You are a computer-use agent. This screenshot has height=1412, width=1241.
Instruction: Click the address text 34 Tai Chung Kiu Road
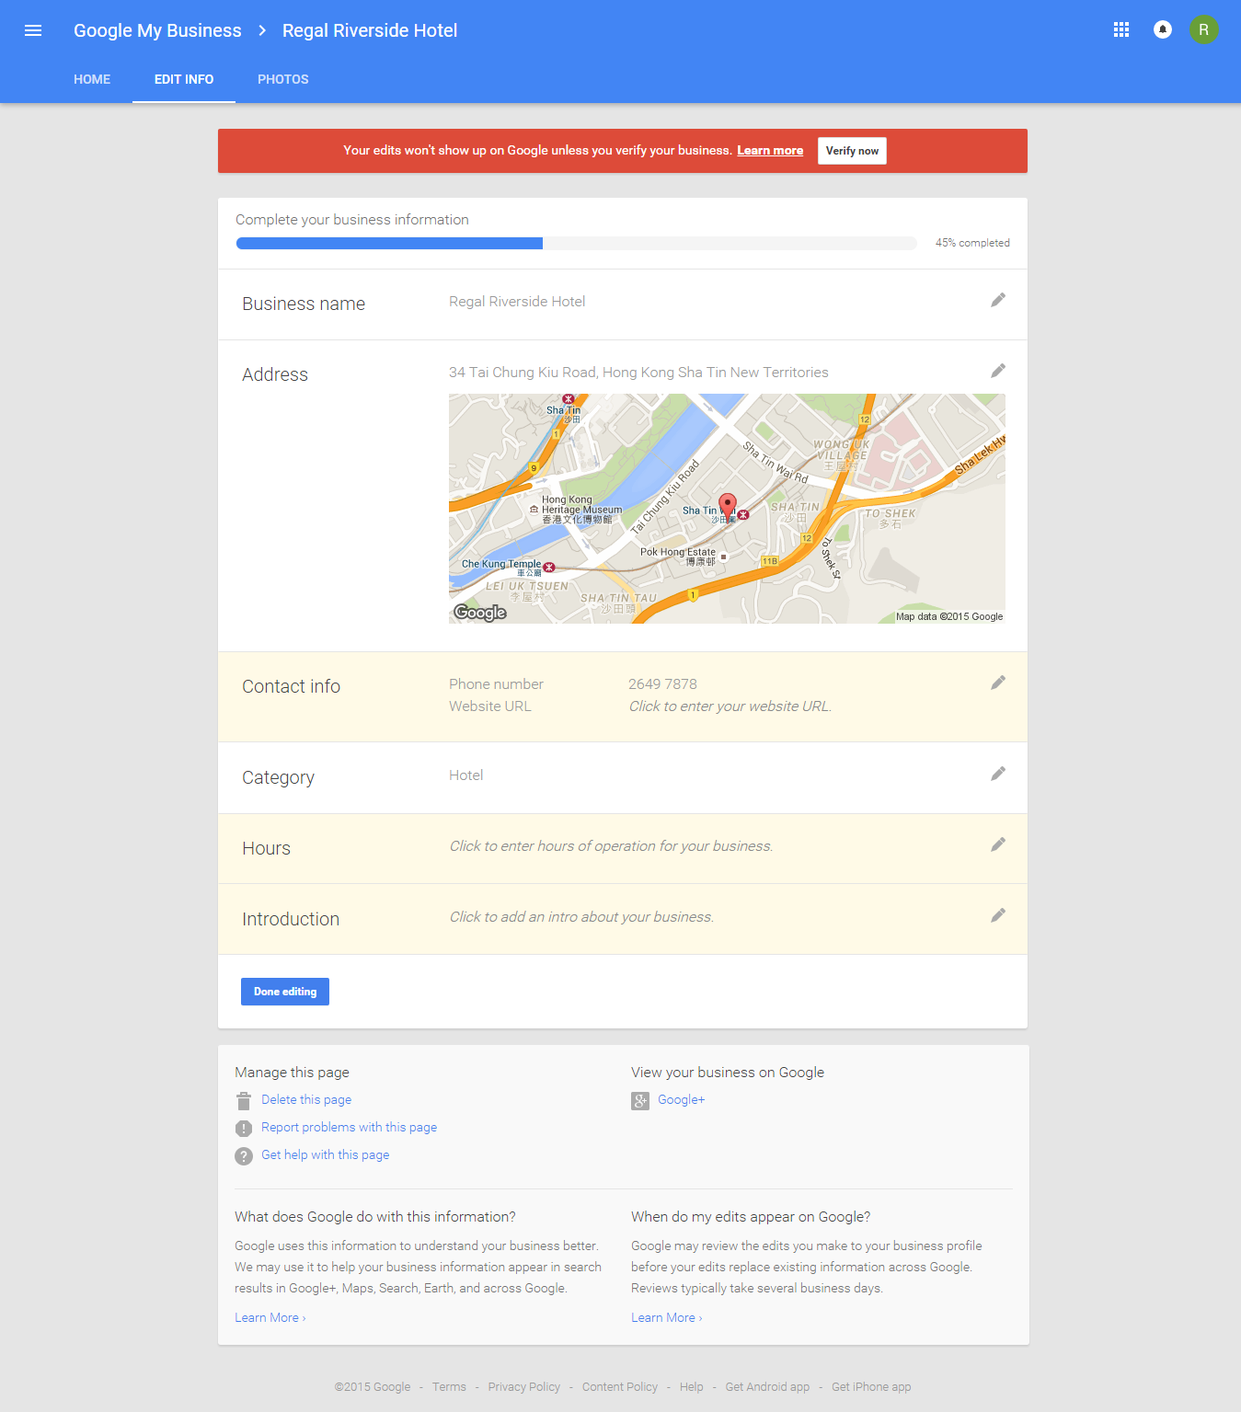[x=638, y=373]
